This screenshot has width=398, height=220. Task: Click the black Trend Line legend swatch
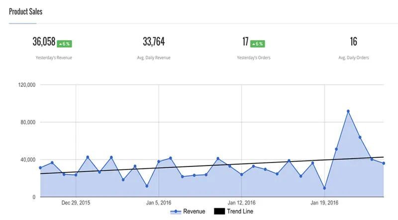(220, 212)
